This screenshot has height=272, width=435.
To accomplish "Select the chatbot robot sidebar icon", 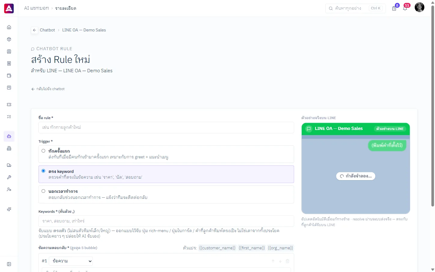I will (9, 136).
